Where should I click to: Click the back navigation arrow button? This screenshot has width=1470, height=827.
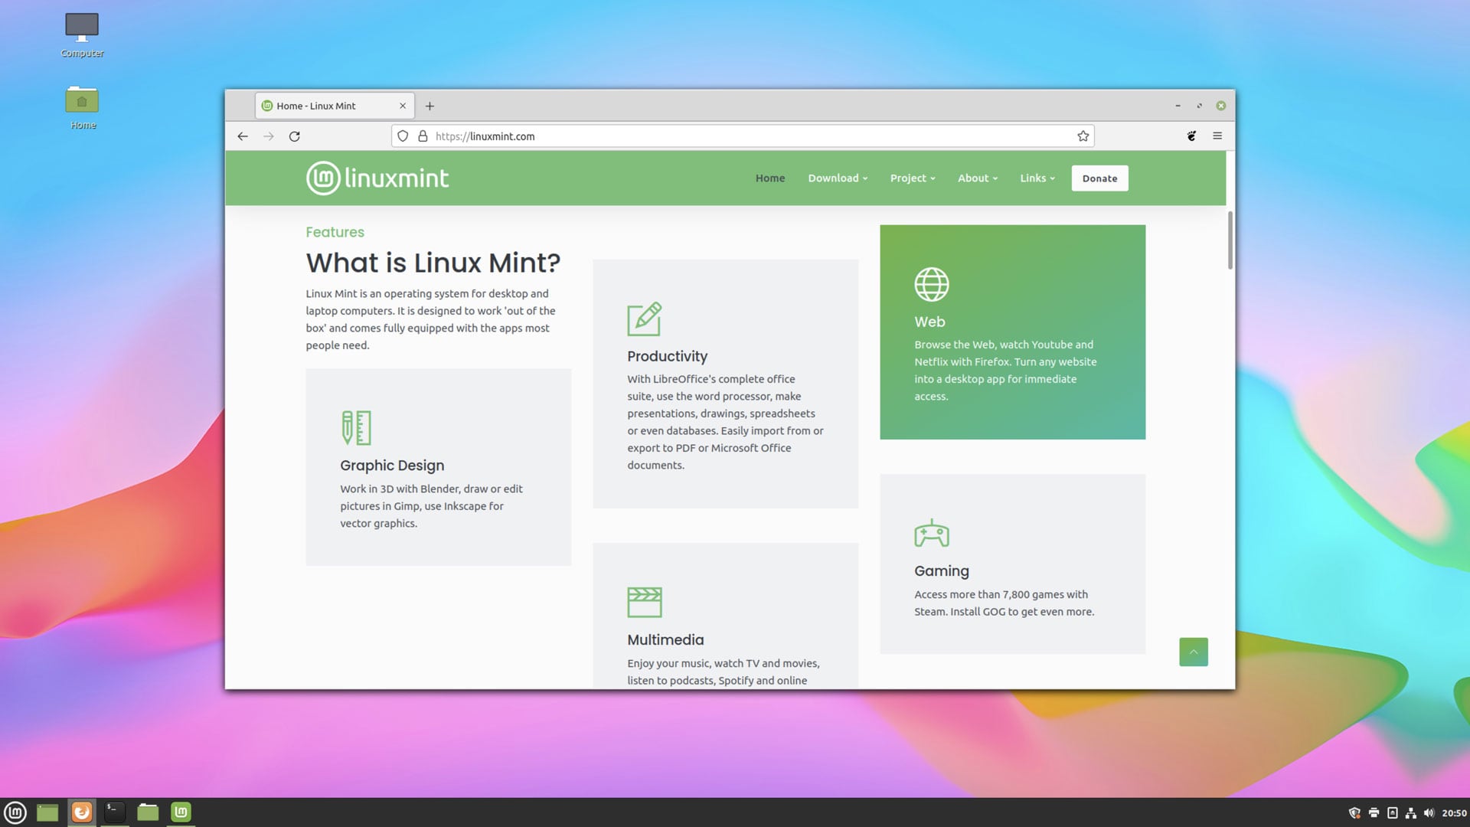pos(242,136)
